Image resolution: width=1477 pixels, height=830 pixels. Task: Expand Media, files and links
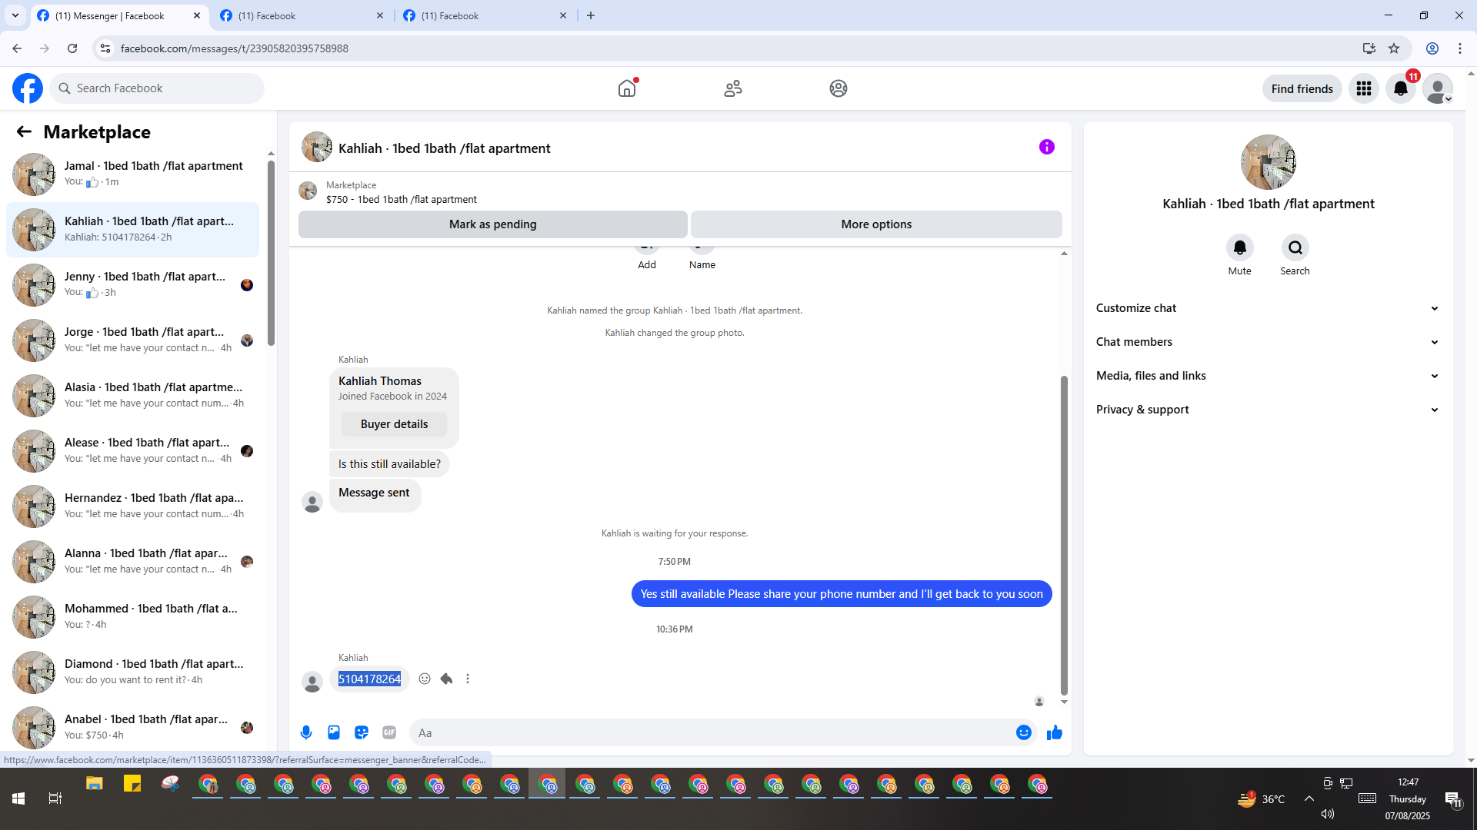click(x=1267, y=376)
